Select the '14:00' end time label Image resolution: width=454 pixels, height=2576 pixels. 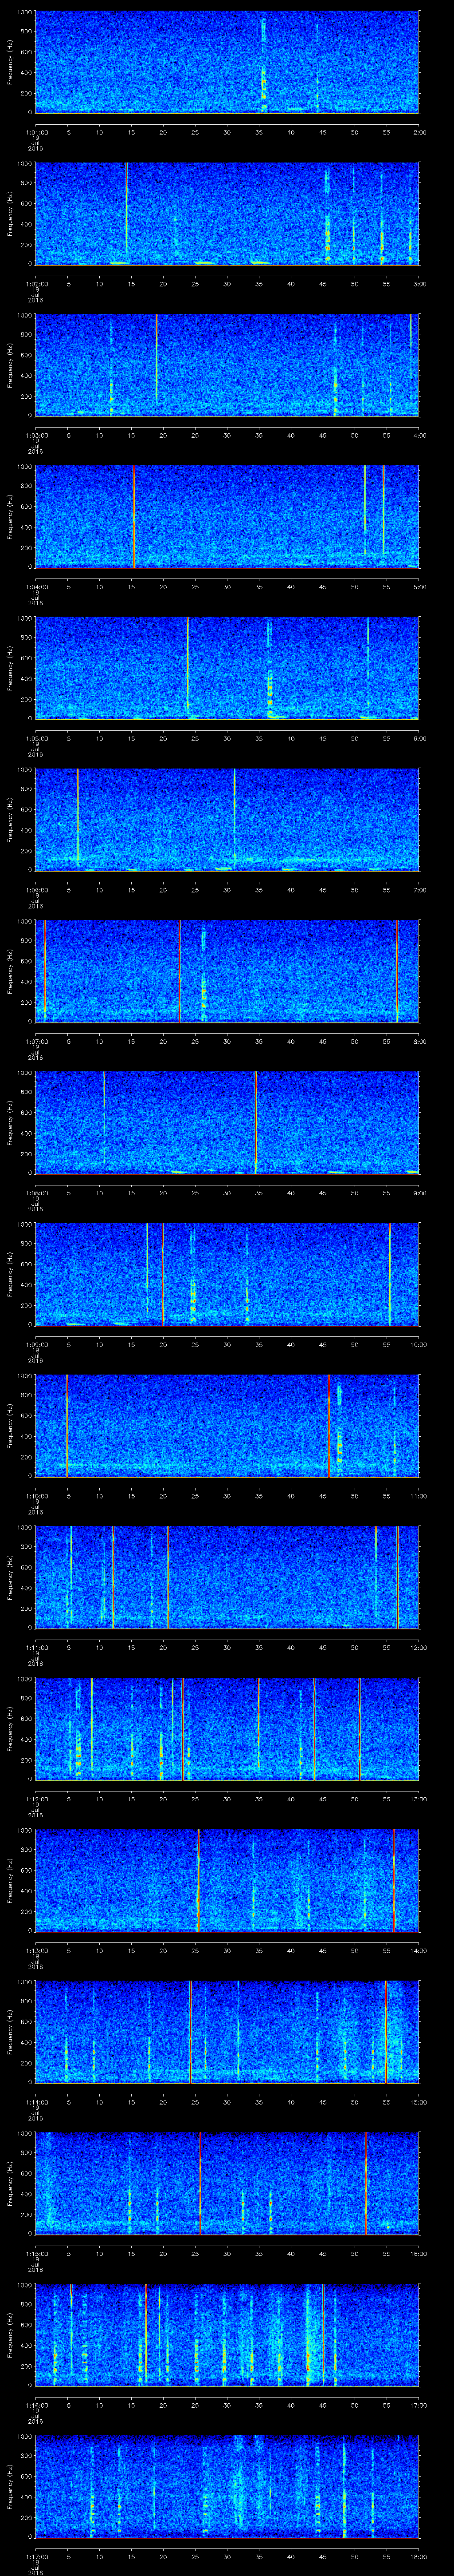point(418,1950)
